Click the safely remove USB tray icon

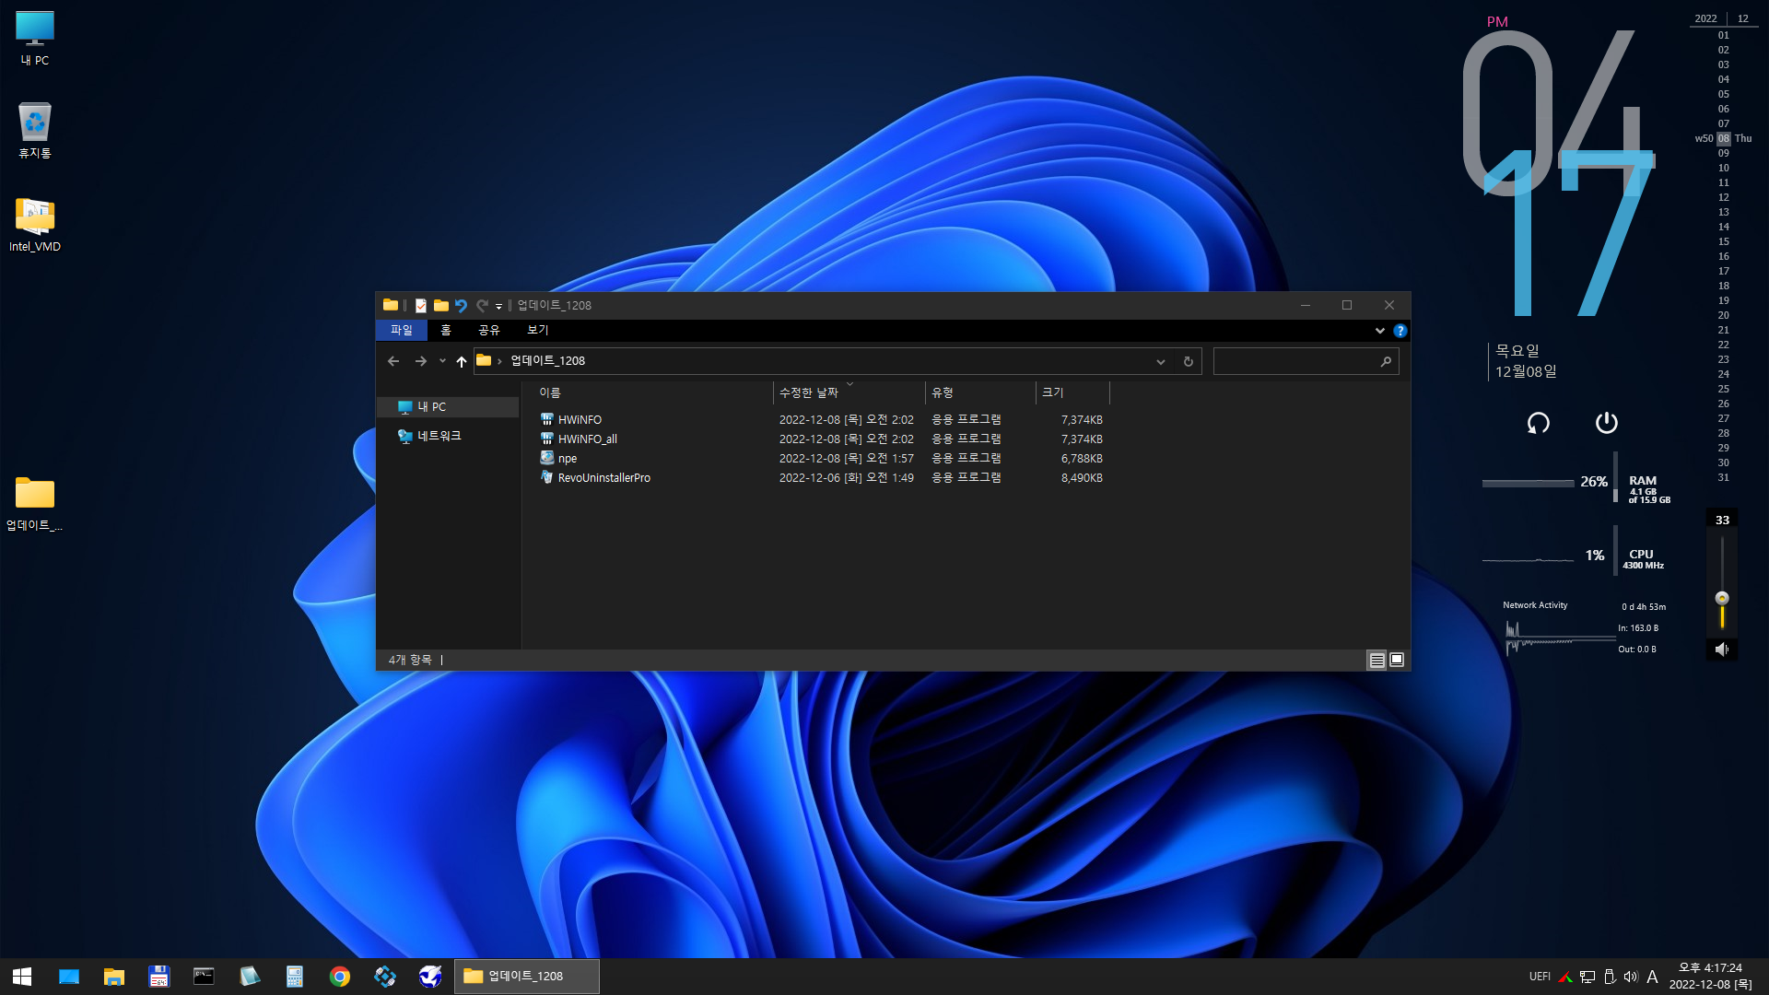click(1610, 977)
